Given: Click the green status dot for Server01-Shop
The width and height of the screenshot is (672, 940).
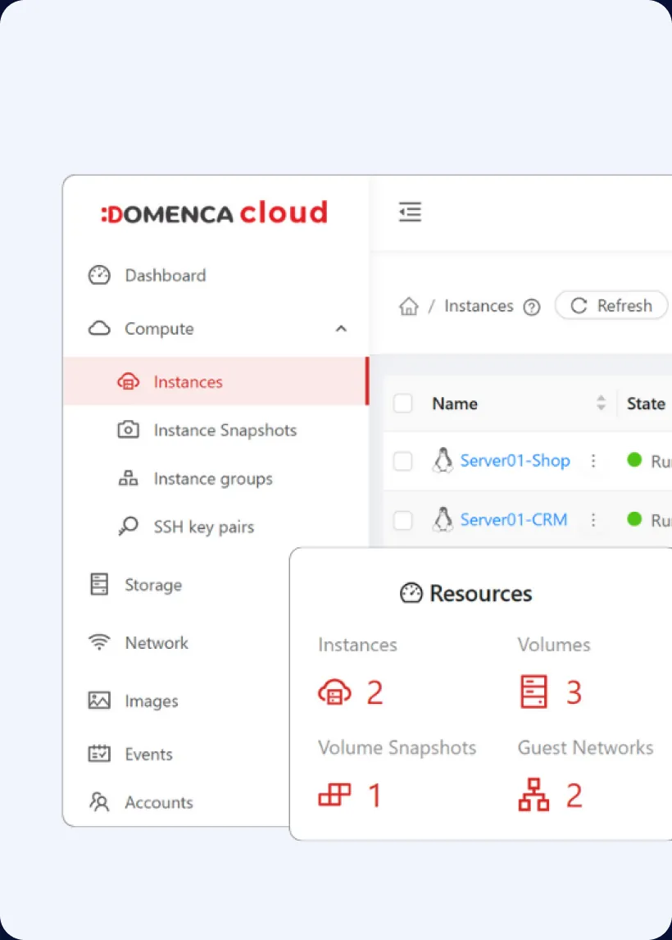Looking at the screenshot, I should 634,460.
